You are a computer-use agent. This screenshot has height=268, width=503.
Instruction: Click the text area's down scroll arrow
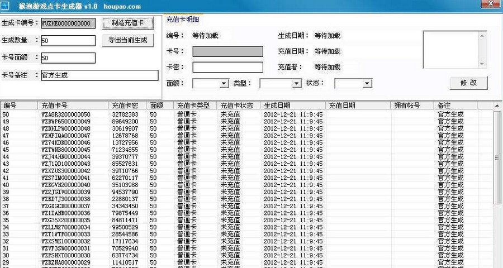482,64
